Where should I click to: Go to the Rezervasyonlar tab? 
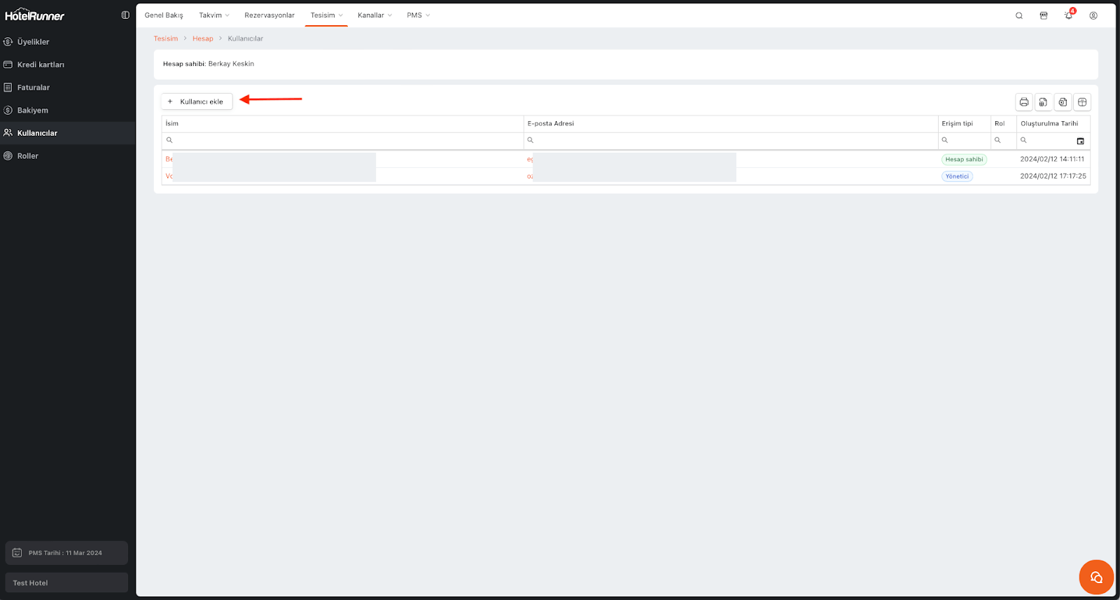(x=269, y=15)
